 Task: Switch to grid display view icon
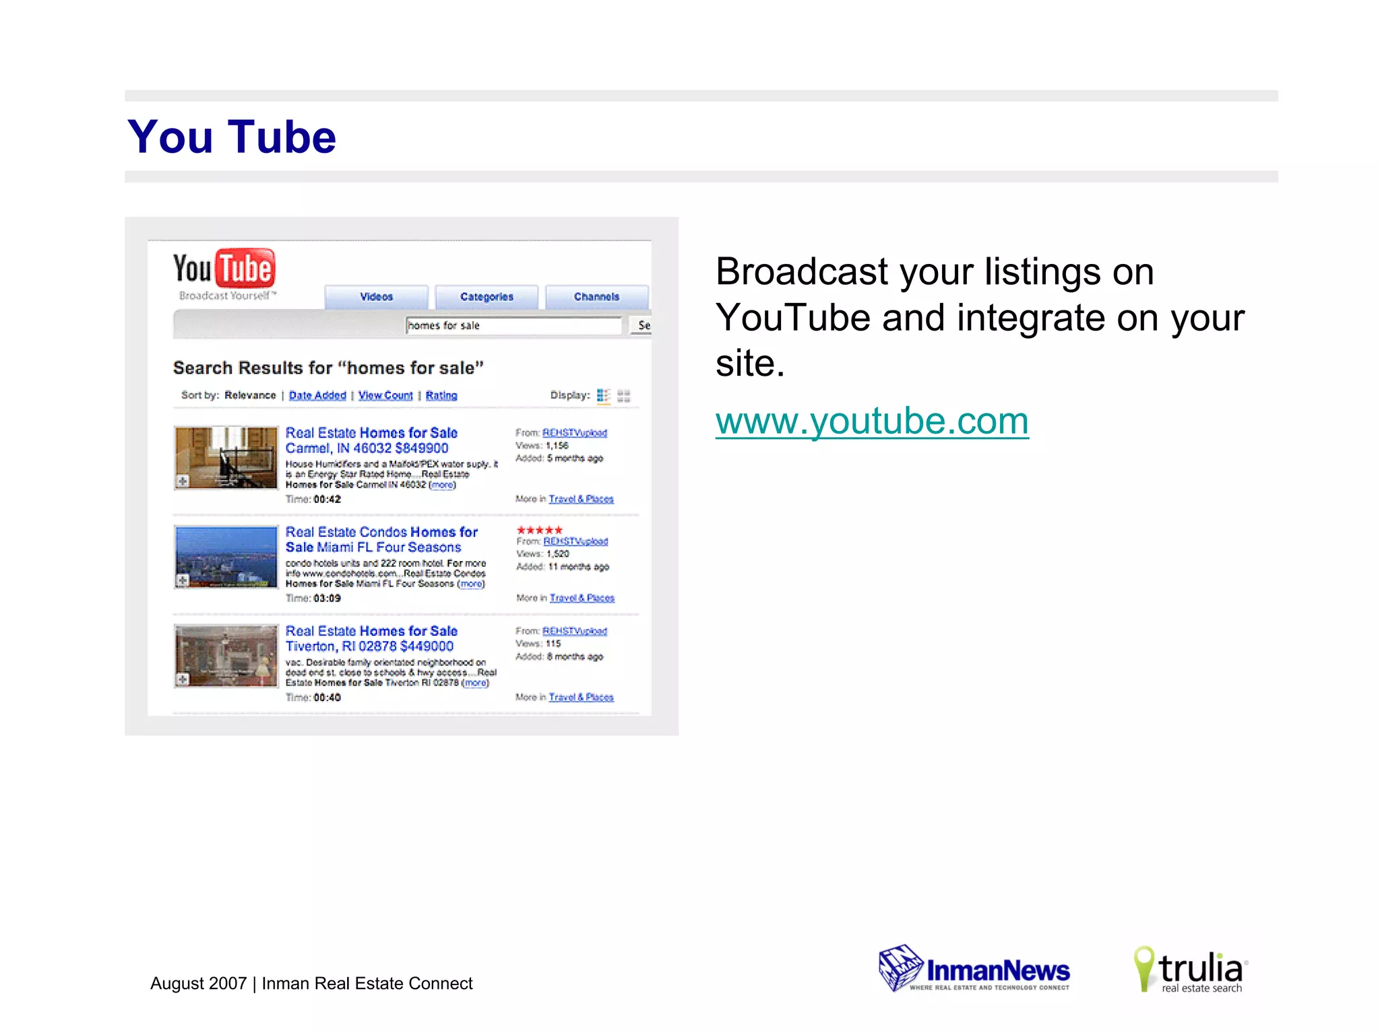click(x=624, y=396)
